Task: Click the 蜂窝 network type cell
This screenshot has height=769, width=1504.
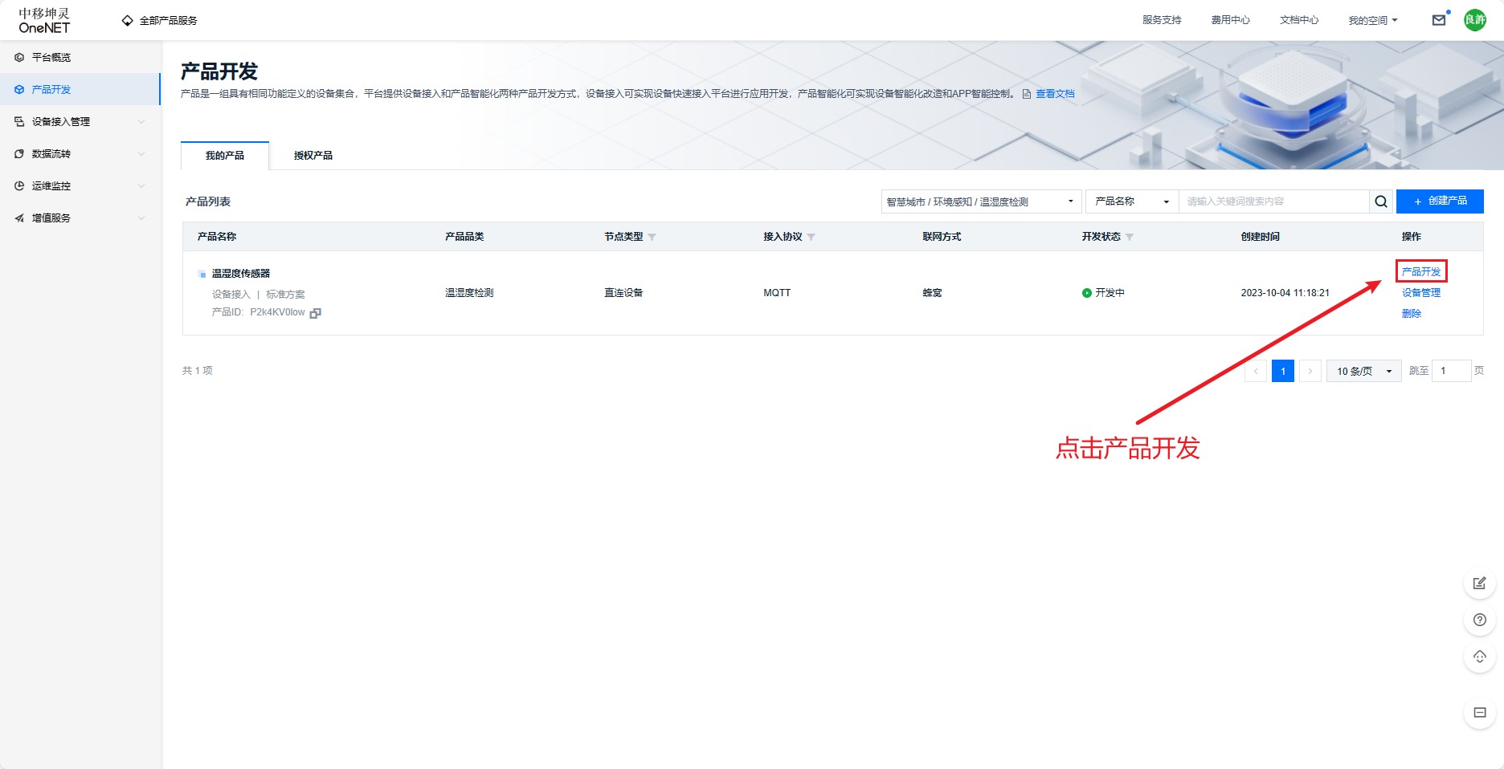Action: (932, 293)
